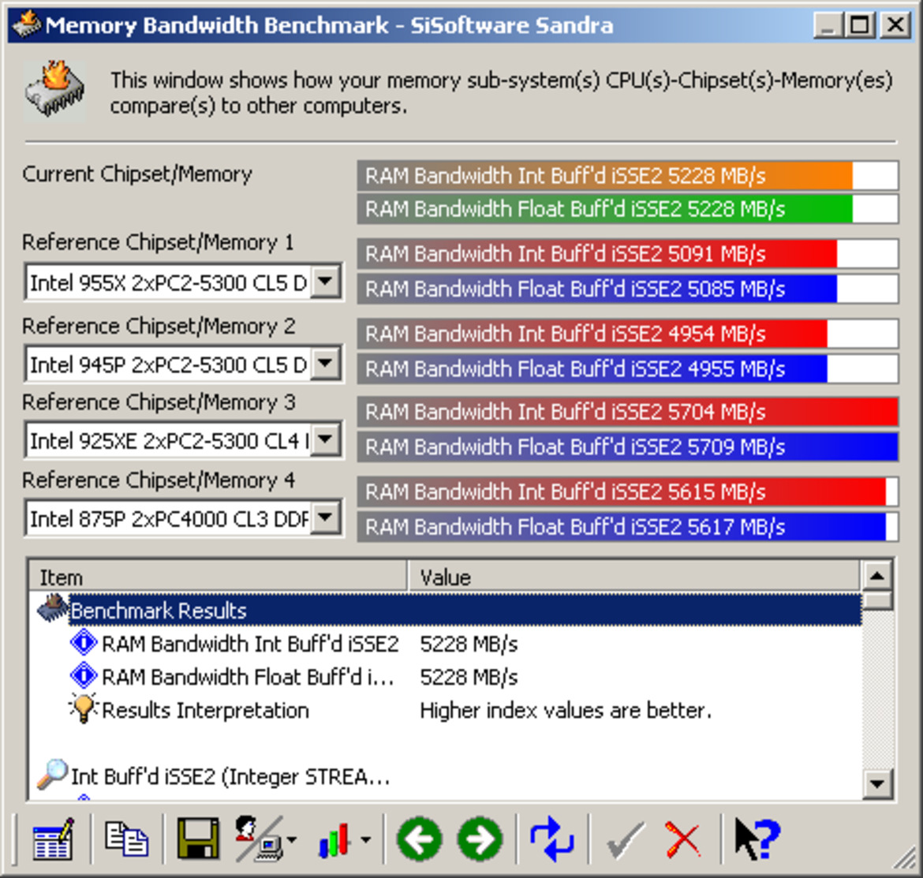This screenshot has width=923, height=878.
Task: Click the Value column header
Action: point(634,577)
